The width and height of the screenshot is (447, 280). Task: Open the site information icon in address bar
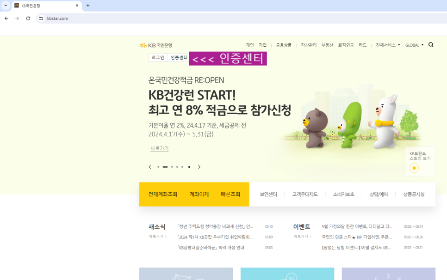pyautogui.click(x=41, y=18)
